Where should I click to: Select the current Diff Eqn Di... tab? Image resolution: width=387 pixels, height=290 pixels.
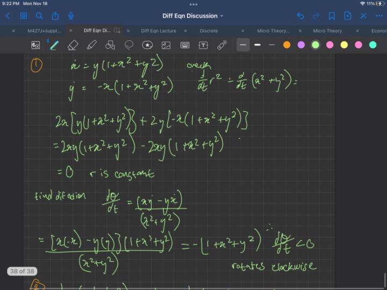click(97, 31)
